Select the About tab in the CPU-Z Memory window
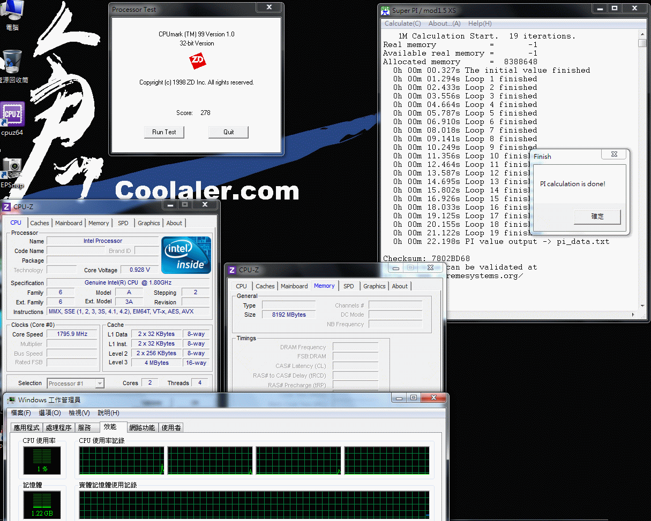 click(400, 286)
